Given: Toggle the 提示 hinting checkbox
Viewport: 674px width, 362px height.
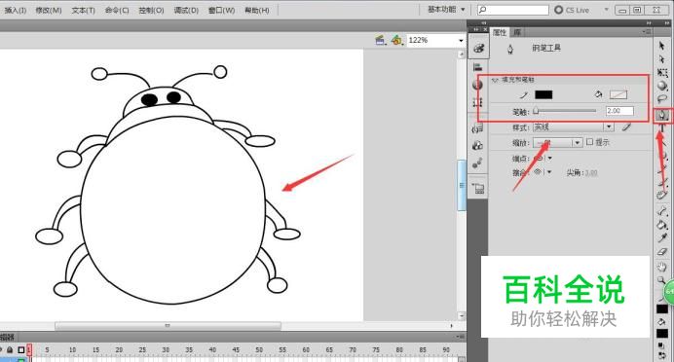Looking at the screenshot, I should [590, 142].
